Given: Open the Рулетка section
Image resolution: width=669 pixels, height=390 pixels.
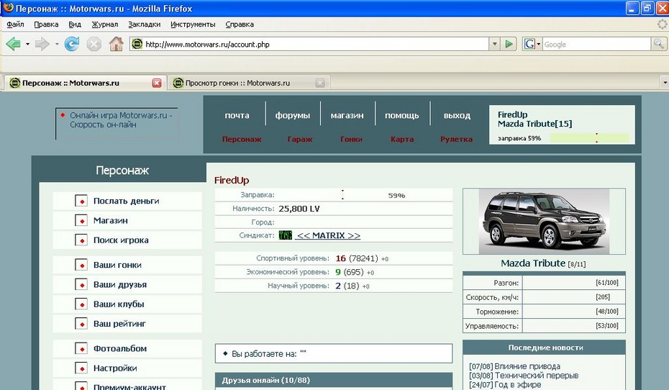Looking at the screenshot, I should (456, 139).
